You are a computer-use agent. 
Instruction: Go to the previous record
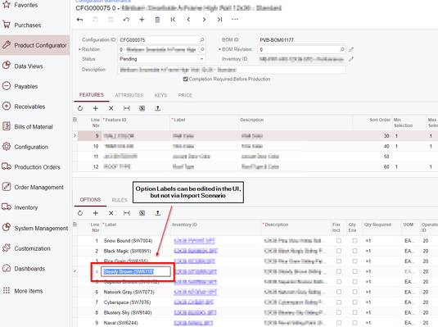[x=188, y=20]
